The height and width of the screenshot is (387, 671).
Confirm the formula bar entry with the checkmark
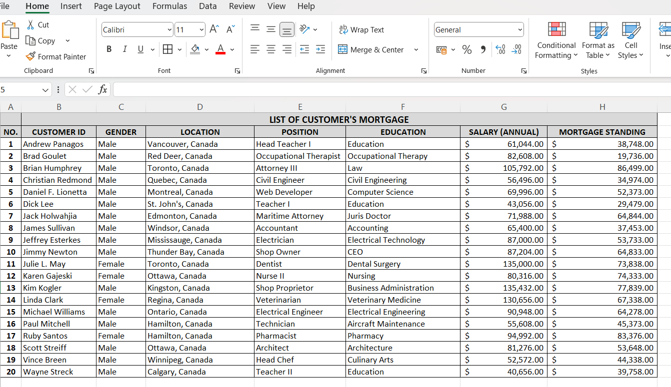(87, 89)
